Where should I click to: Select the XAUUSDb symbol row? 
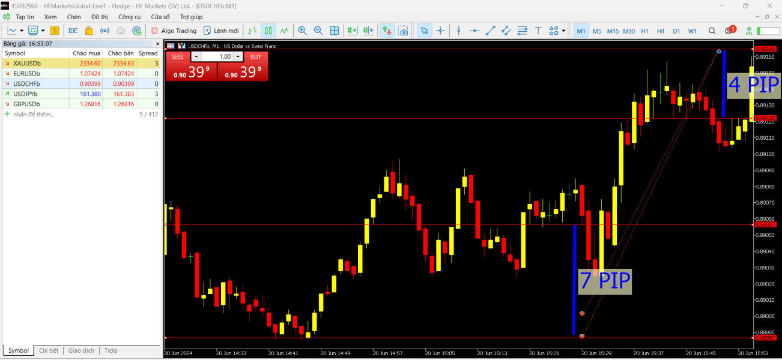pos(81,63)
